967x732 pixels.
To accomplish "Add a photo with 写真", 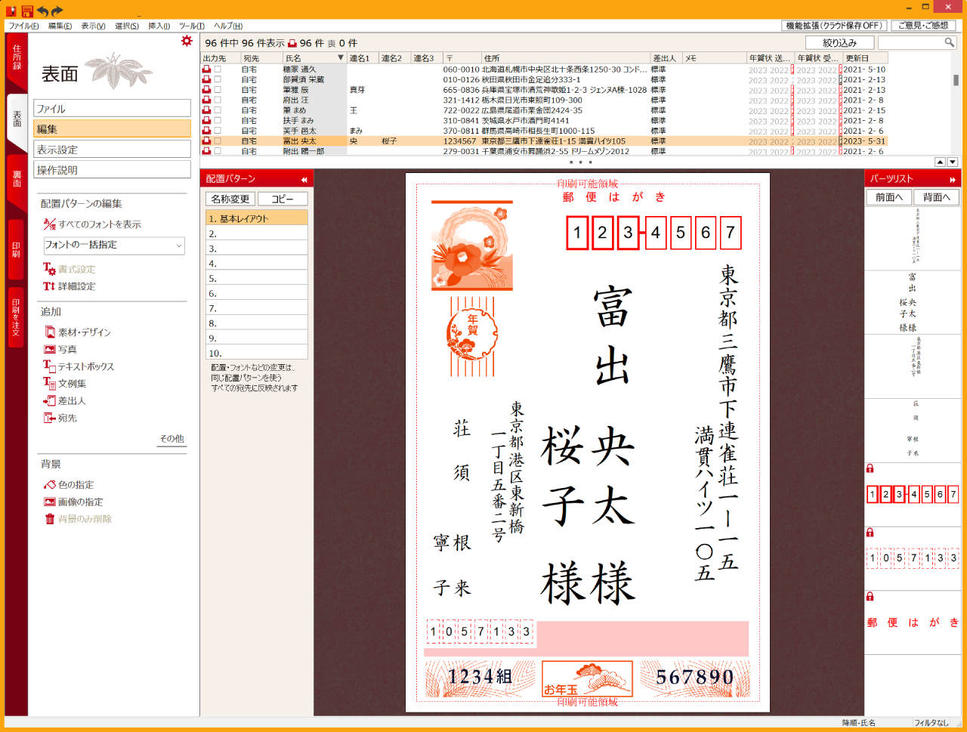I will (x=66, y=350).
